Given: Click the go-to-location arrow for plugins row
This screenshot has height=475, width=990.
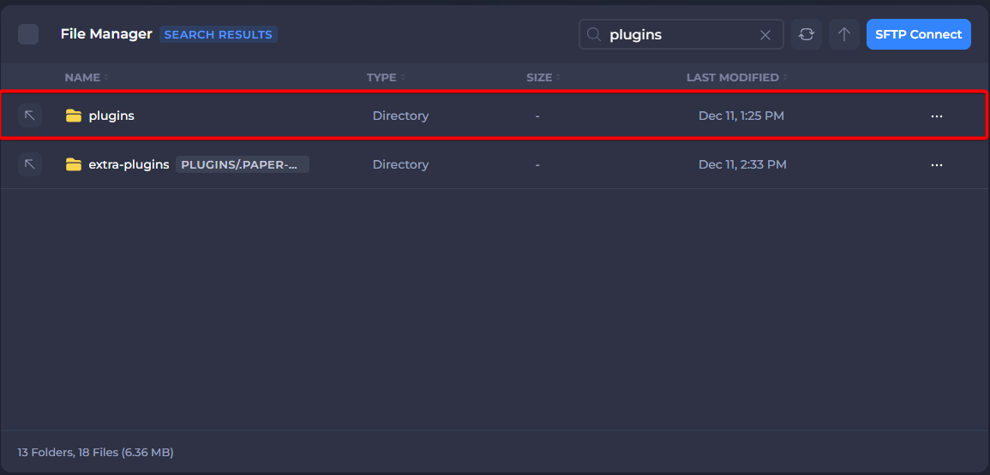Looking at the screenshot, I should (30, 116).
